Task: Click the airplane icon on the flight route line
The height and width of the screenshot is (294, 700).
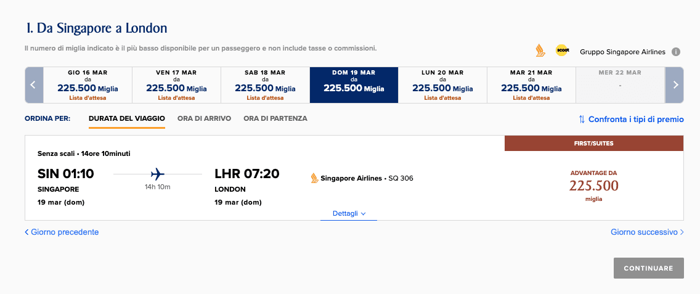Action: click(158, 174)
